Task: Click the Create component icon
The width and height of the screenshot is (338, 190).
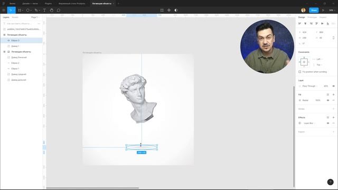Action: 169,10
